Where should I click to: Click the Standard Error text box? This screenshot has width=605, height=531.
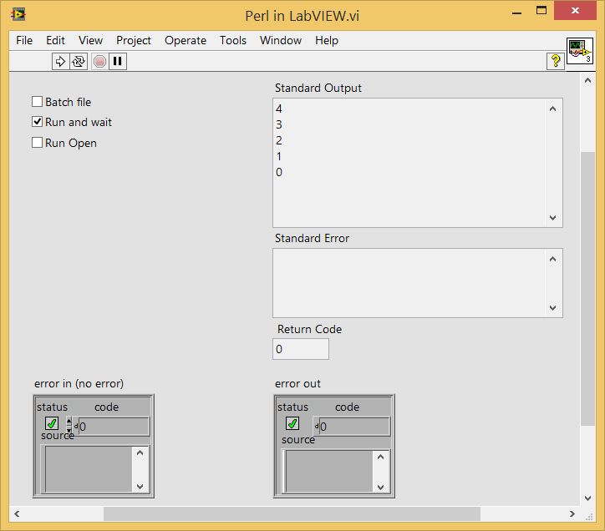coord(409,283)
